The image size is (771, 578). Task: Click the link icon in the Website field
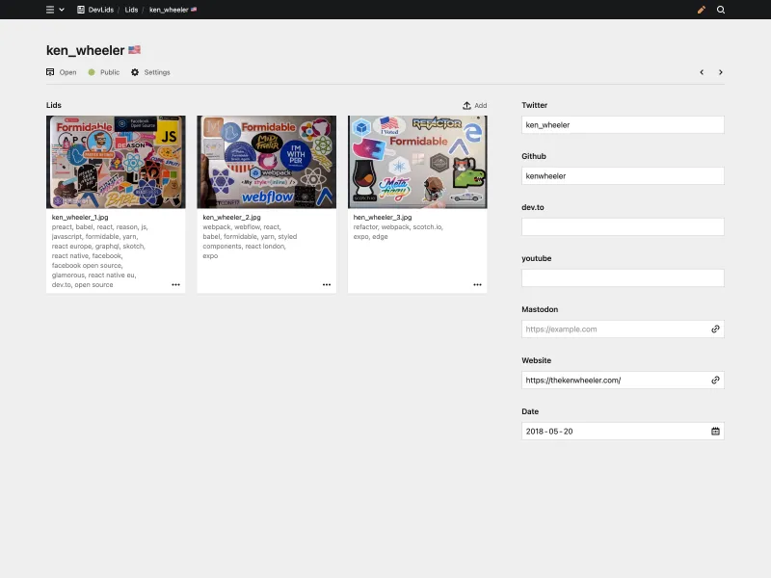click(715, 380)
